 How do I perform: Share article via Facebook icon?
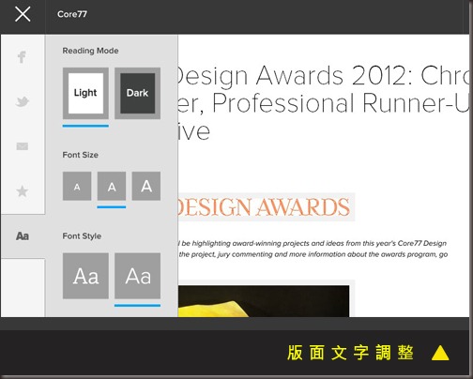[22, 57]
